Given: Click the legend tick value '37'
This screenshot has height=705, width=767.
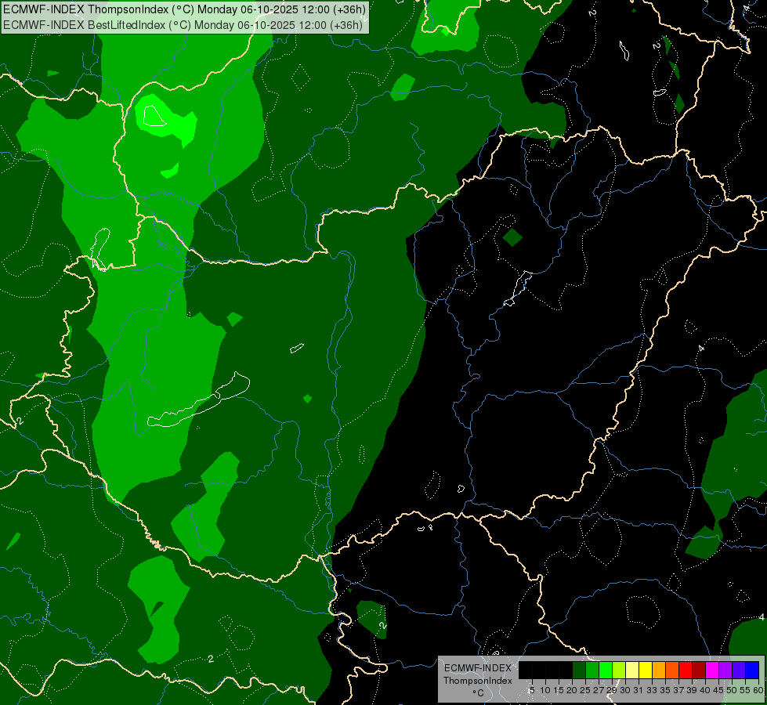Looking at the screenshot, I should click(x=678, y=690).
